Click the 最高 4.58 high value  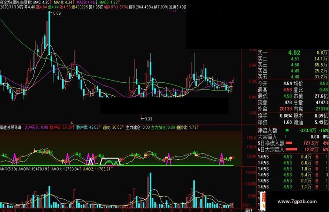pos(288,90)
